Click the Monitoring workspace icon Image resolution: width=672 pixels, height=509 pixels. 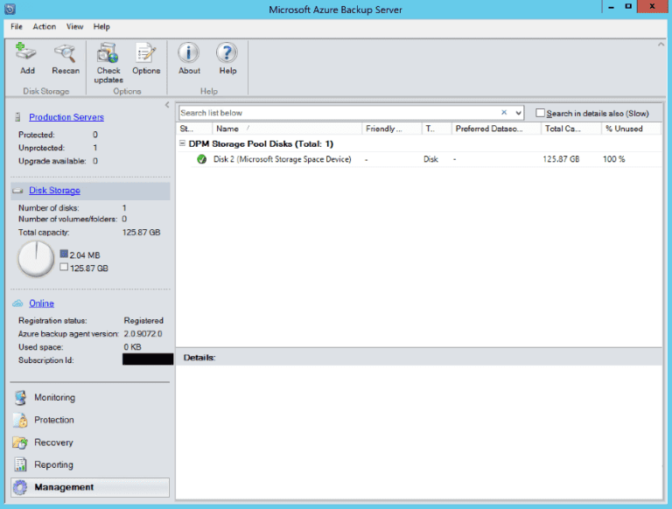[x=20, y=398]
